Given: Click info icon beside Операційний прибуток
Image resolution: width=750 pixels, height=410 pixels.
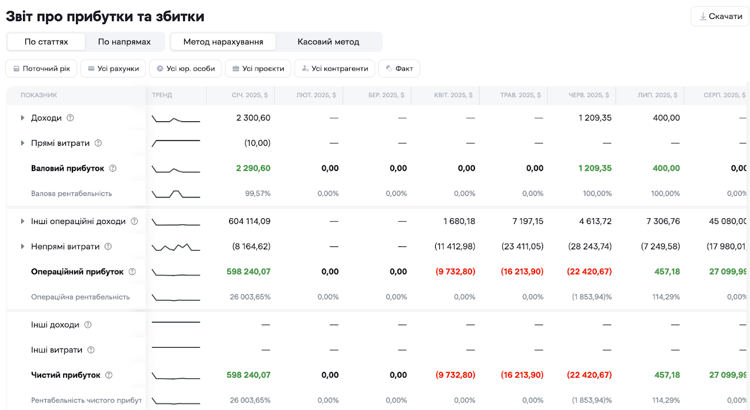Looking at the screenshot, I should (132, 272).
